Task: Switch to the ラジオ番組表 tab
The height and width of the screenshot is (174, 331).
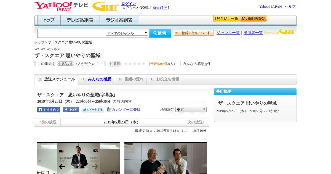Action: [x=119, y=20]
